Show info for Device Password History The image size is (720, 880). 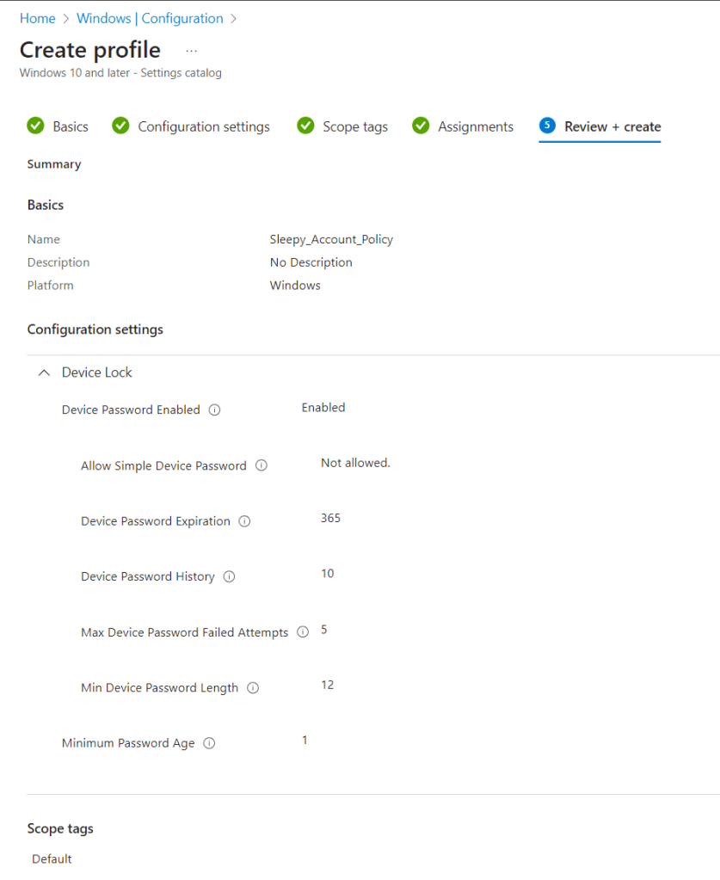click(229, 577)
